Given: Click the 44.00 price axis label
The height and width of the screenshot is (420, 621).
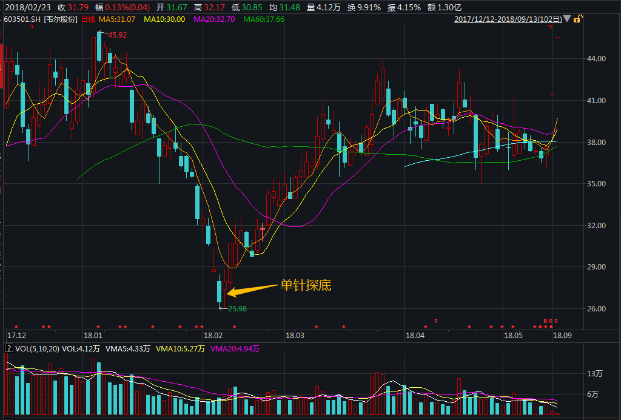Looking at the screenshot, I should pos(597,59).
